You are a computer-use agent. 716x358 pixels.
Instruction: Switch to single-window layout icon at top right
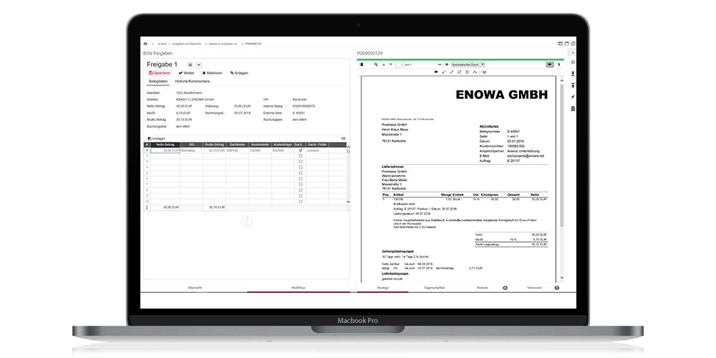click(x=566, y=44)
